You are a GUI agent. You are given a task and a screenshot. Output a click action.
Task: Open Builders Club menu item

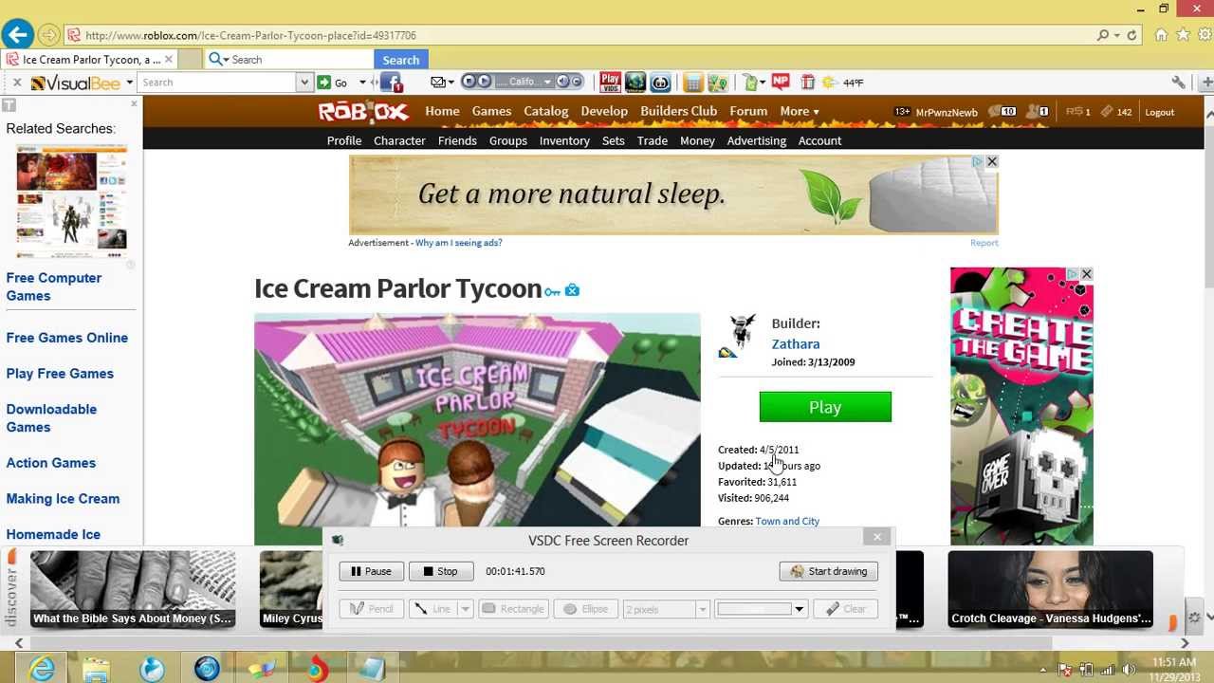(x=678, y=112)
